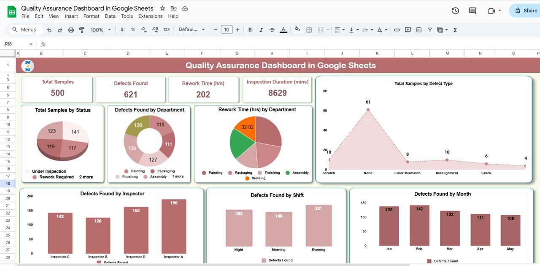Click the font size input field
540x266 pixels.
[x=227, y=30]
